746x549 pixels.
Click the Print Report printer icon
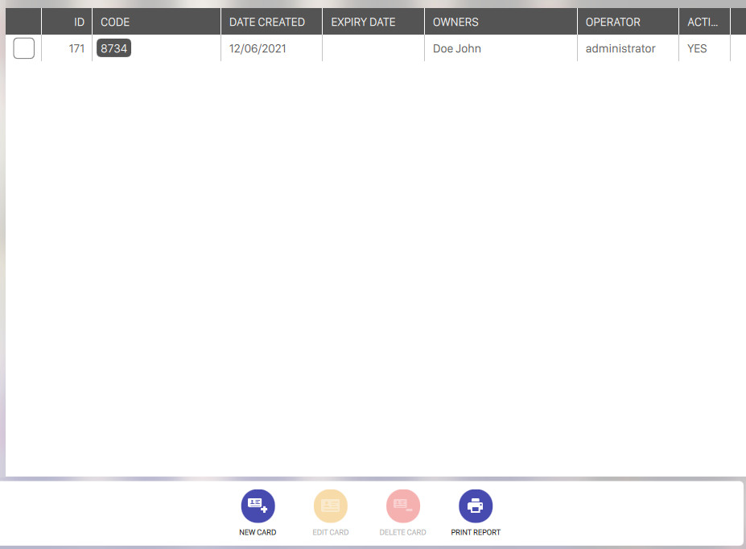(476, 506)
